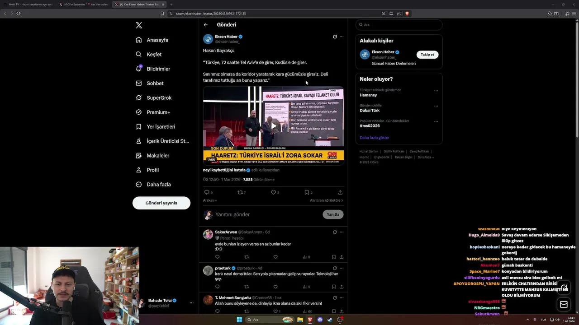Share praeturk's reply
This screenshot has width=579, height=325.
click(342, 287)
